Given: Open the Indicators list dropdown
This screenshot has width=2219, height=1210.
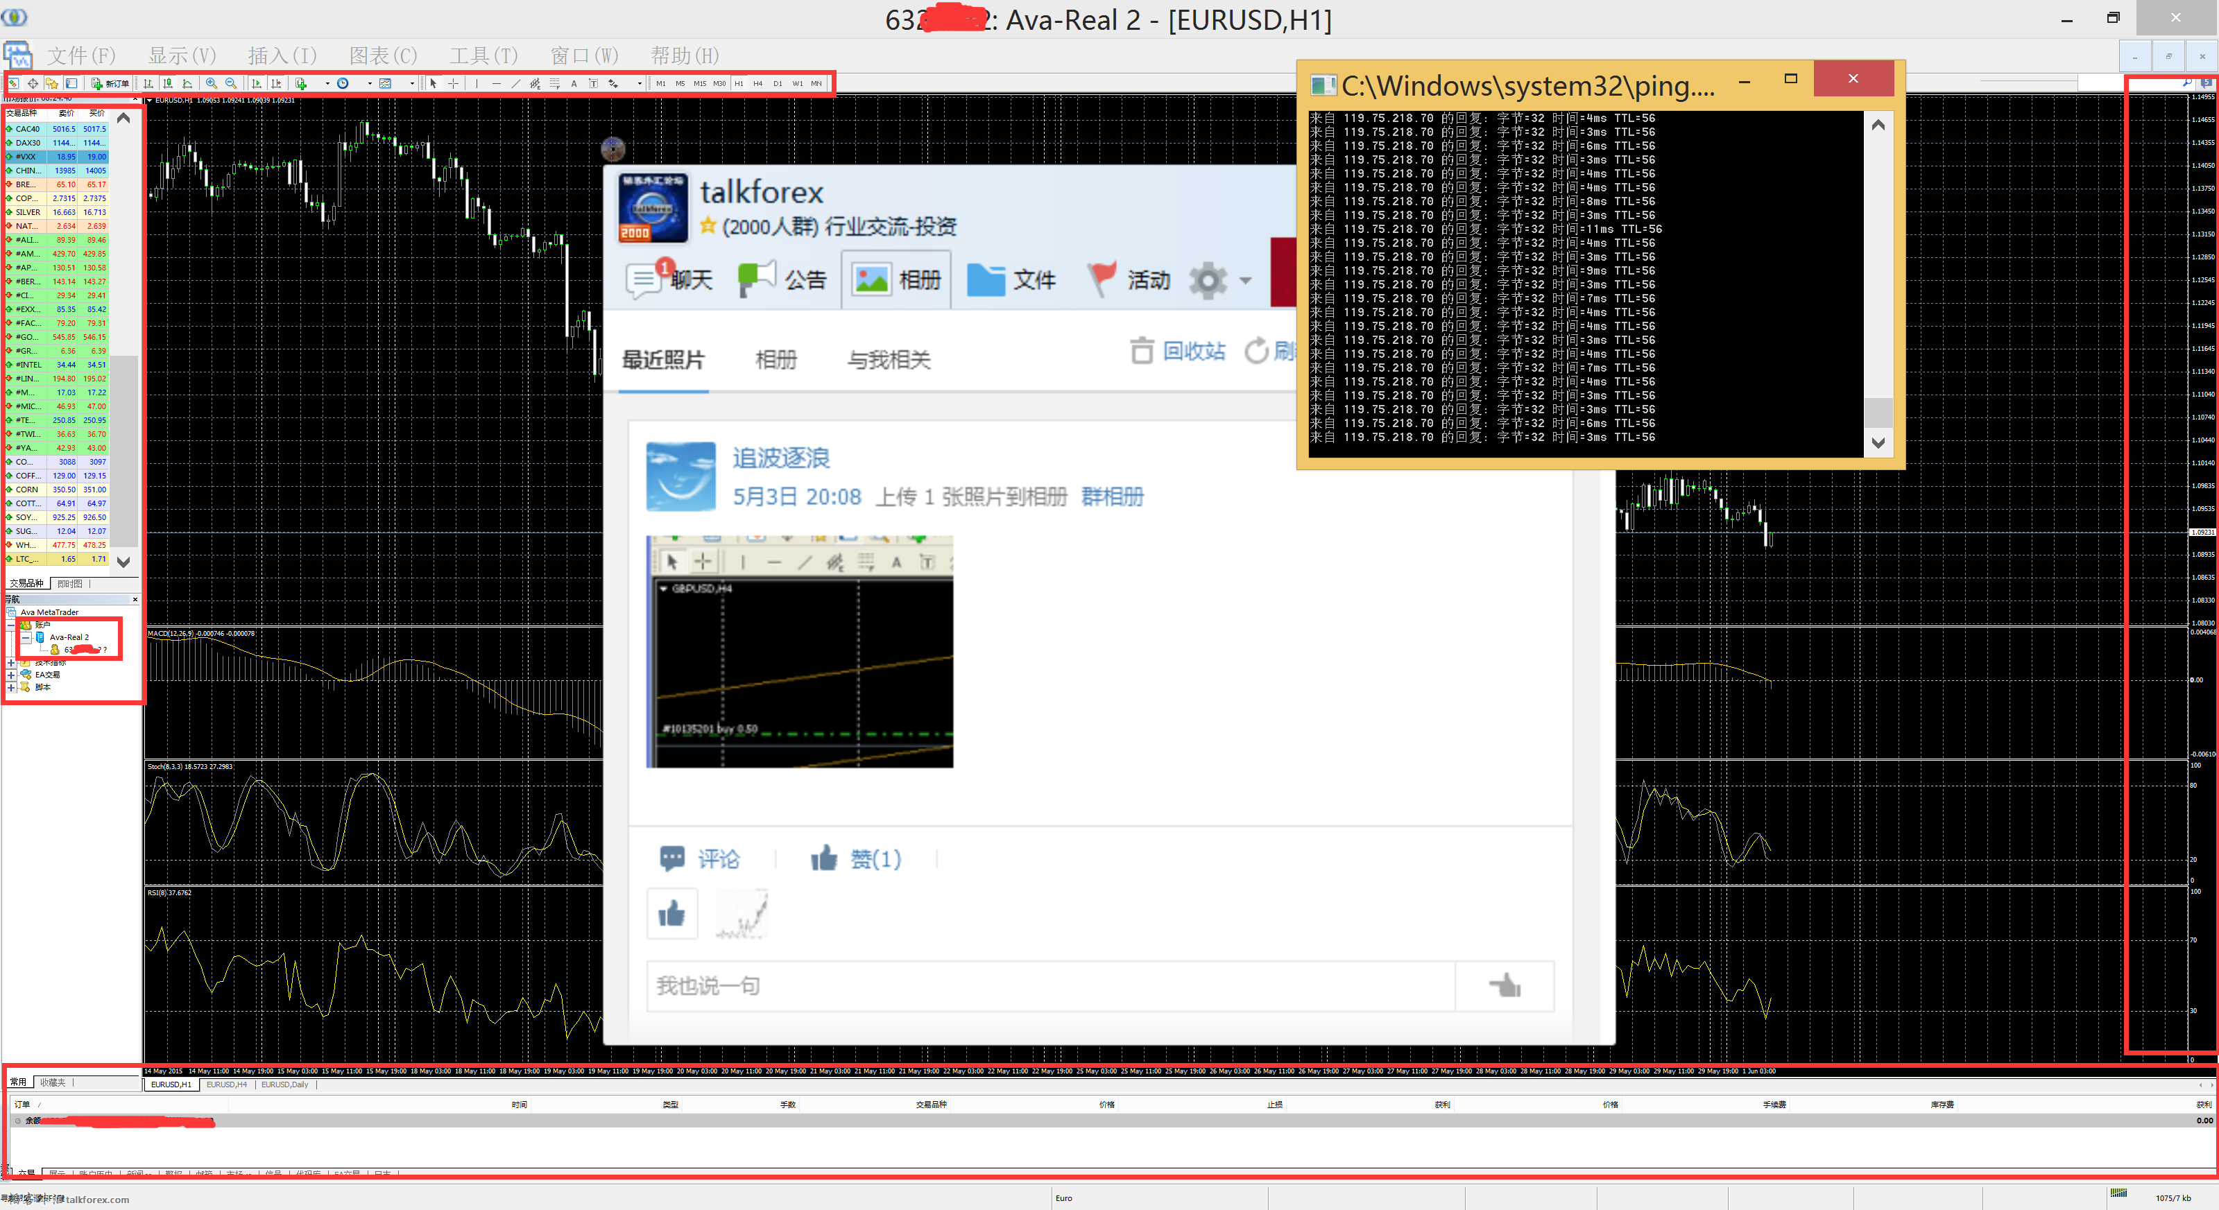Looking at the screenshot, I should pos(327,83).
